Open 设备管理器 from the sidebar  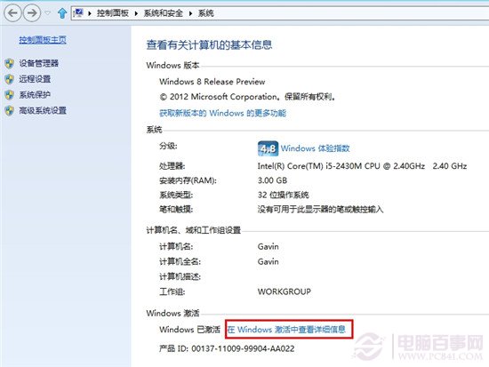coord(38,63)
